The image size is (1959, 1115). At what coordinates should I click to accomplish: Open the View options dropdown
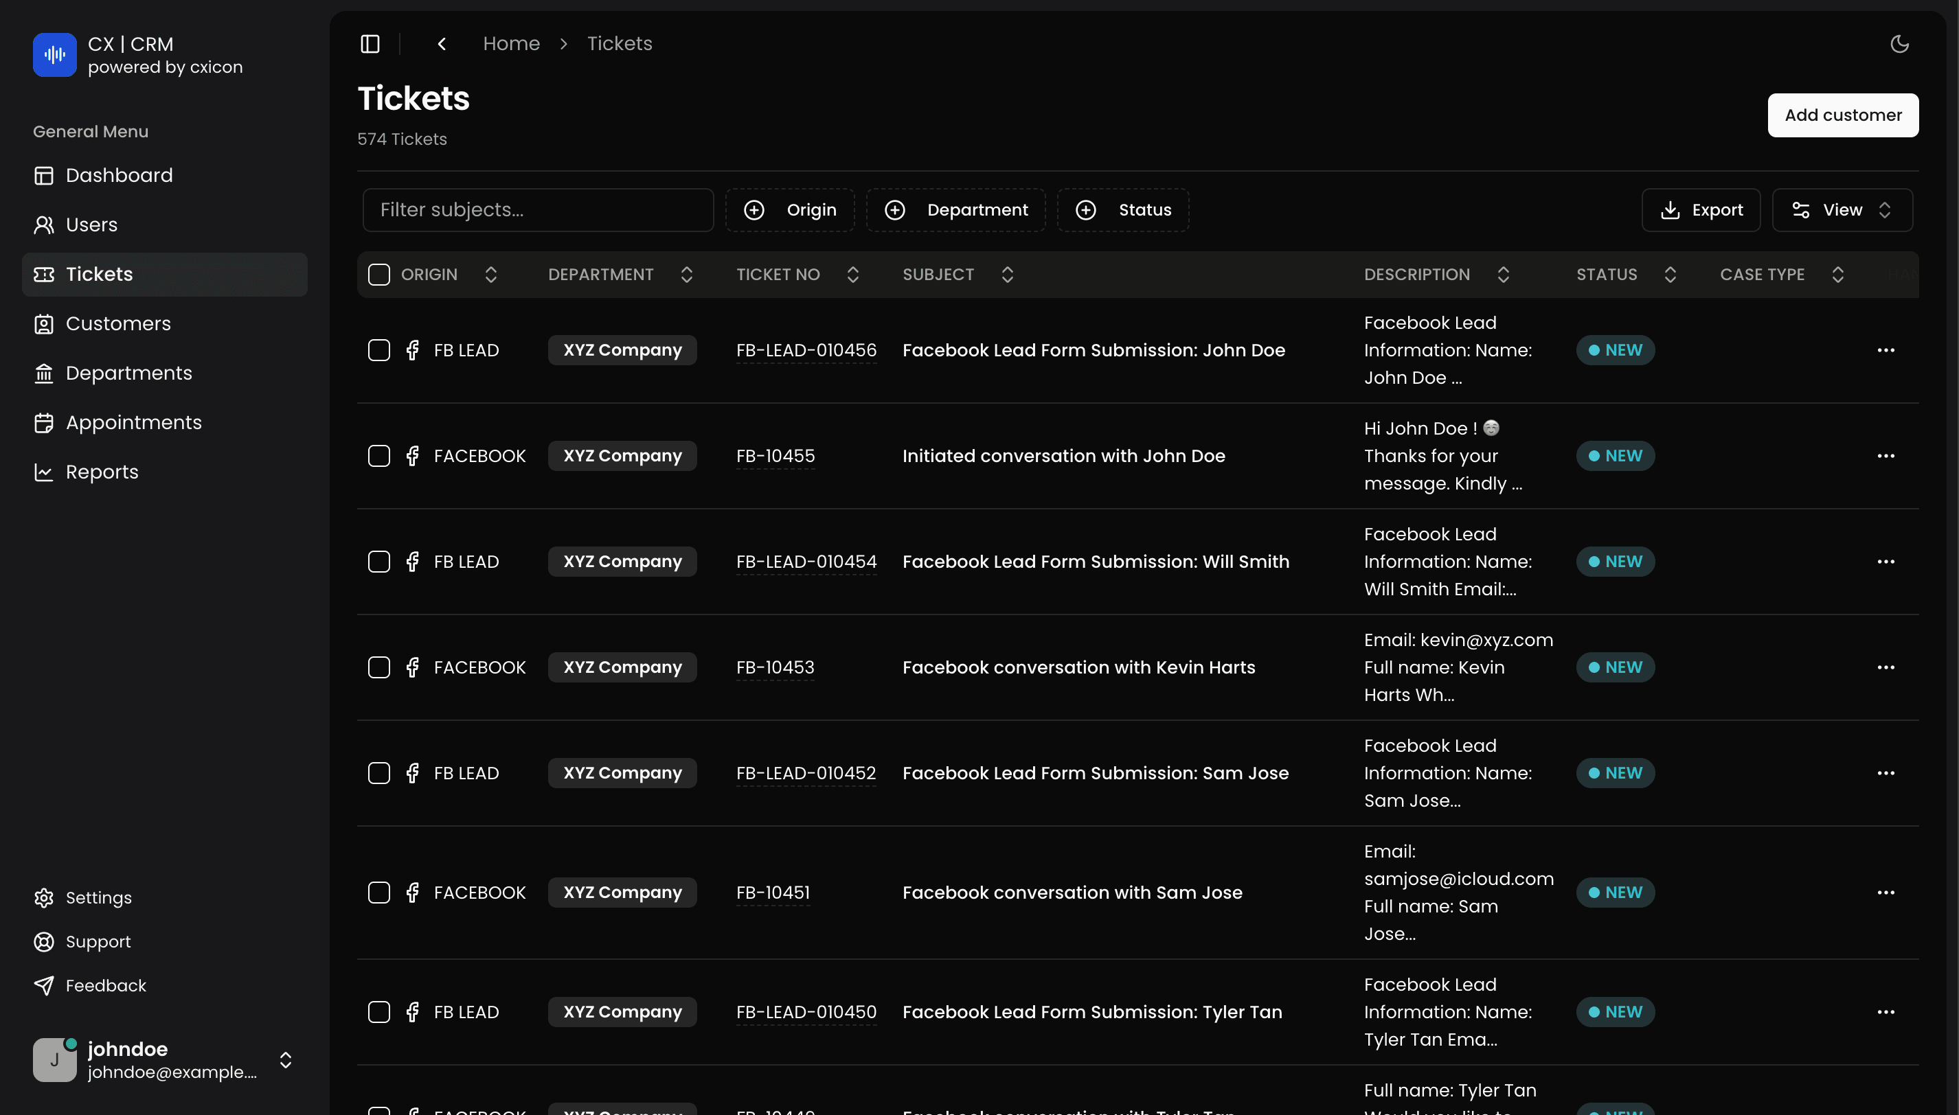coord(1842,210)
